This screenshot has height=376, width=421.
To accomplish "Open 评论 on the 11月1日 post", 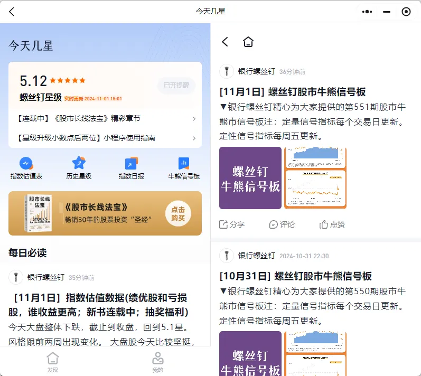I will (x=282, y=224).
